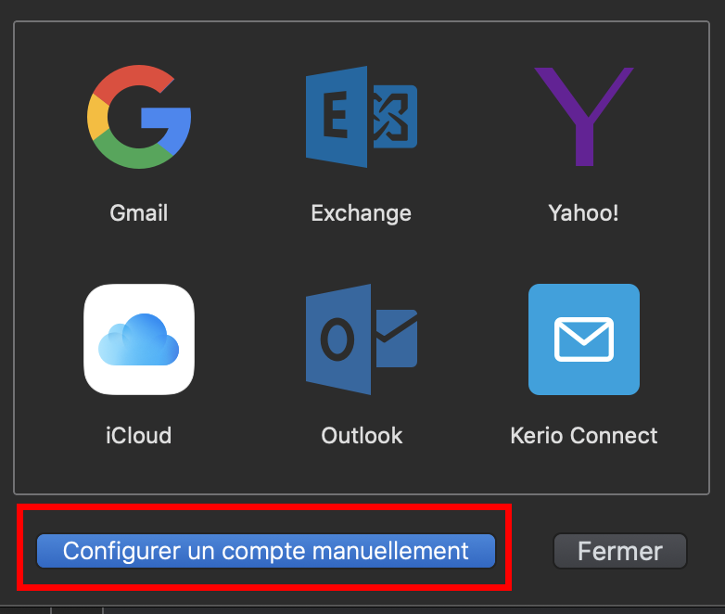Pick the purple Yahoo! Y icon
Viewport: 725px width, 614px height.
[583, 117]
